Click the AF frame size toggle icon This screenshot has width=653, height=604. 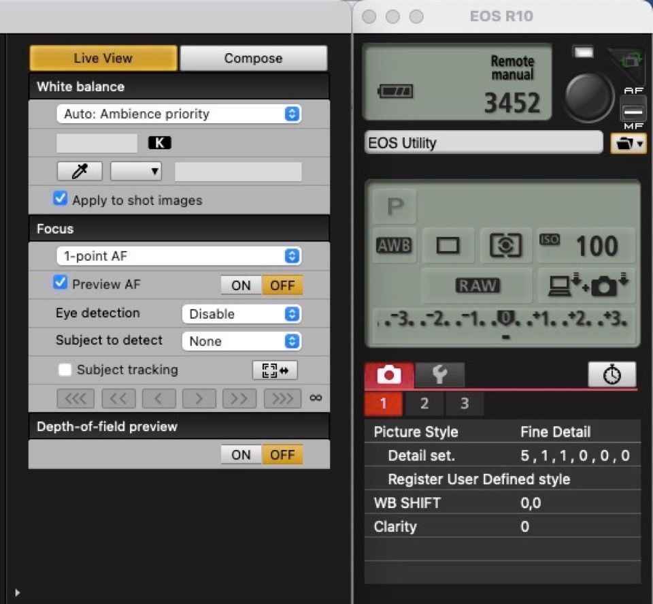tap(275, 370)
